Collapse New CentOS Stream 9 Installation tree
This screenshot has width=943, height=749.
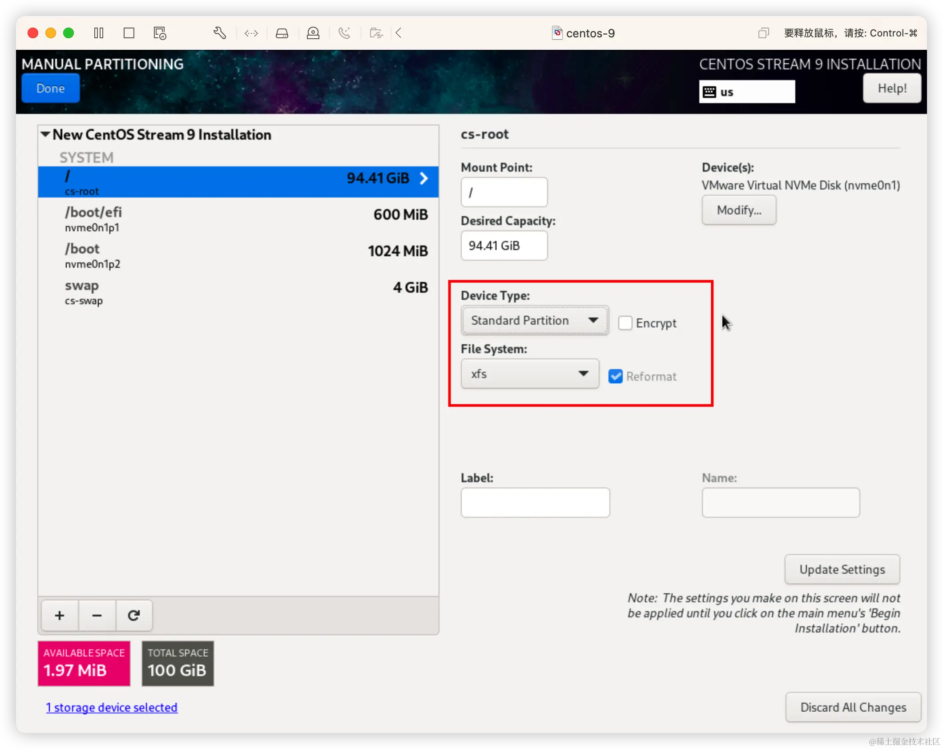pyautogui.click(x=45, y=134)
